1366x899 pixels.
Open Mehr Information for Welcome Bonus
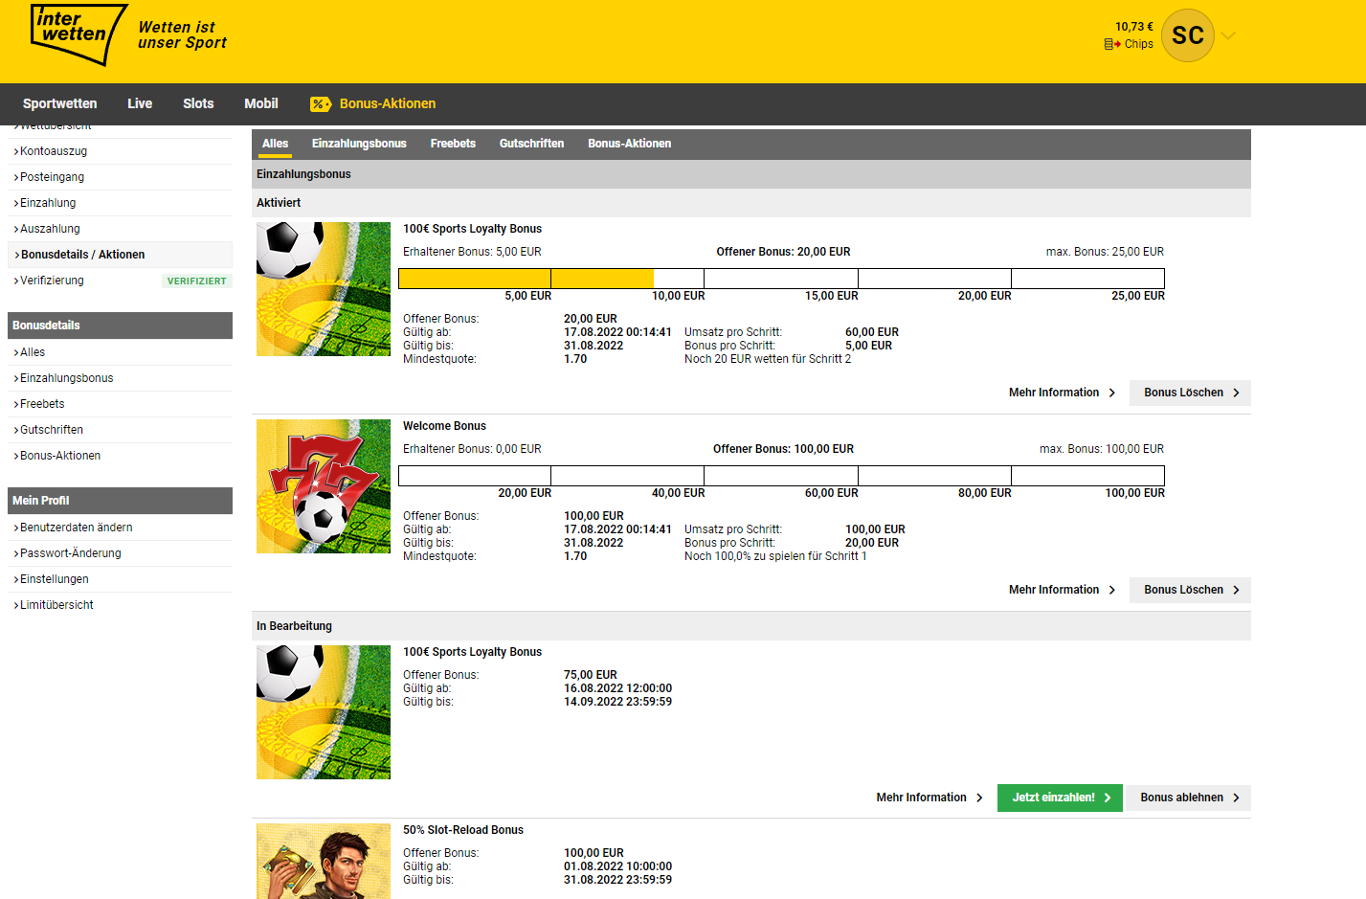point(1062,590)
